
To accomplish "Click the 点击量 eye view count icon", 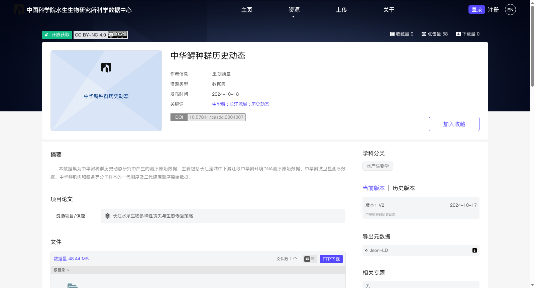I will point(424,34).
